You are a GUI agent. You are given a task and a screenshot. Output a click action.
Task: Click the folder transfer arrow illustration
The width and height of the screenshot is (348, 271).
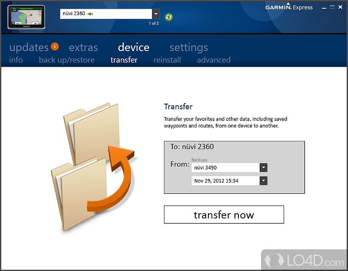pos(93,167)
